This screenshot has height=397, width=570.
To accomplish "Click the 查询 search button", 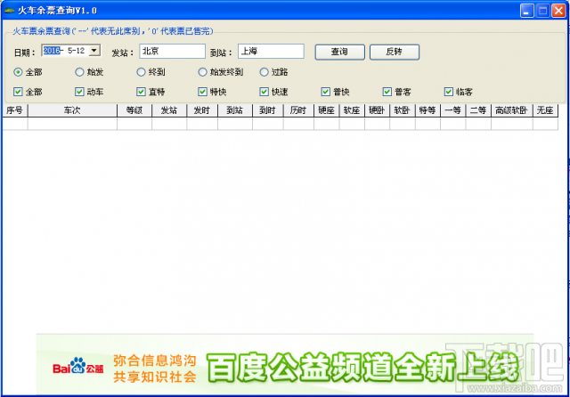I will click(339, 52).
